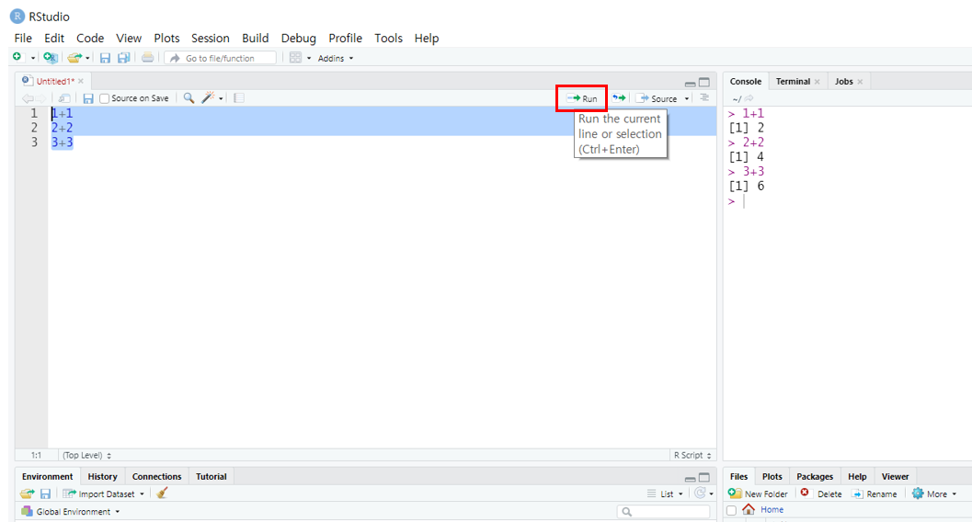The height and width of the screenshot is (522, 972).
Task: Open the Tutorial tab
Action: point(212,476)
